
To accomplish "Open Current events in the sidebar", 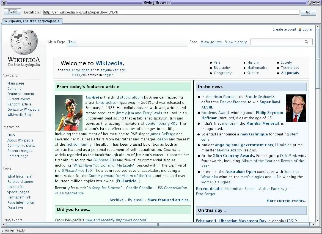I will [19, 99].
